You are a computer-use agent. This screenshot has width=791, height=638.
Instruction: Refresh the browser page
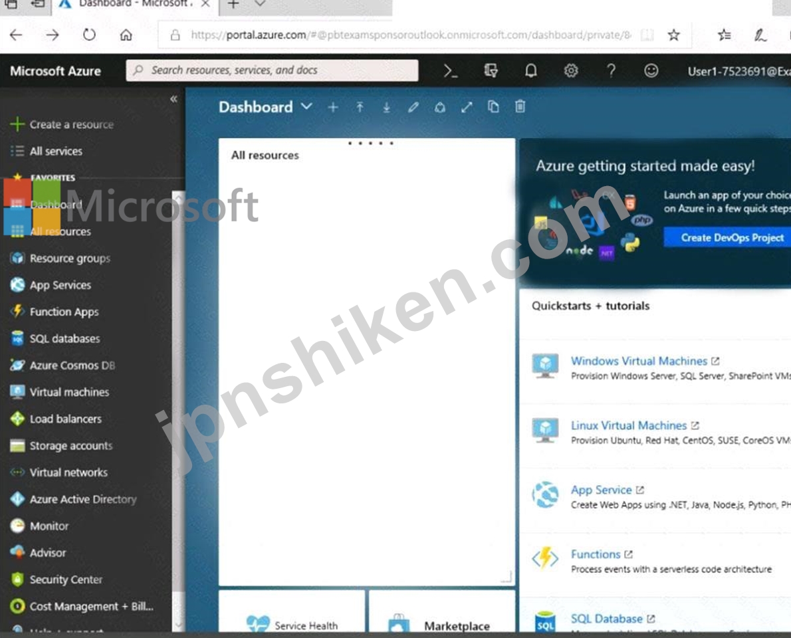coord(89,35)
